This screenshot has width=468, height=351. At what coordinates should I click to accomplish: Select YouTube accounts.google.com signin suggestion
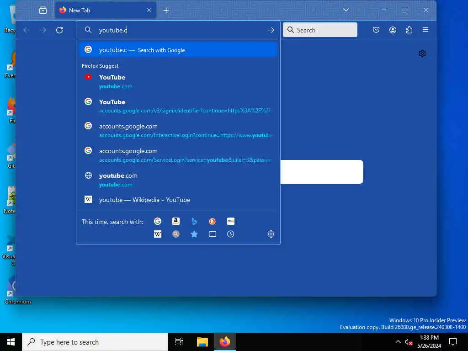click(x=178, y=106)
